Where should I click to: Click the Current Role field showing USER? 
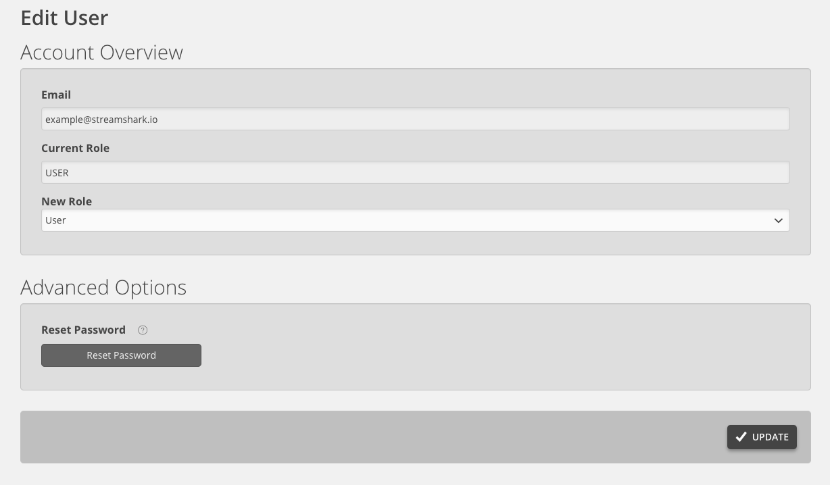pyautogui.click(x=415, y=172)
